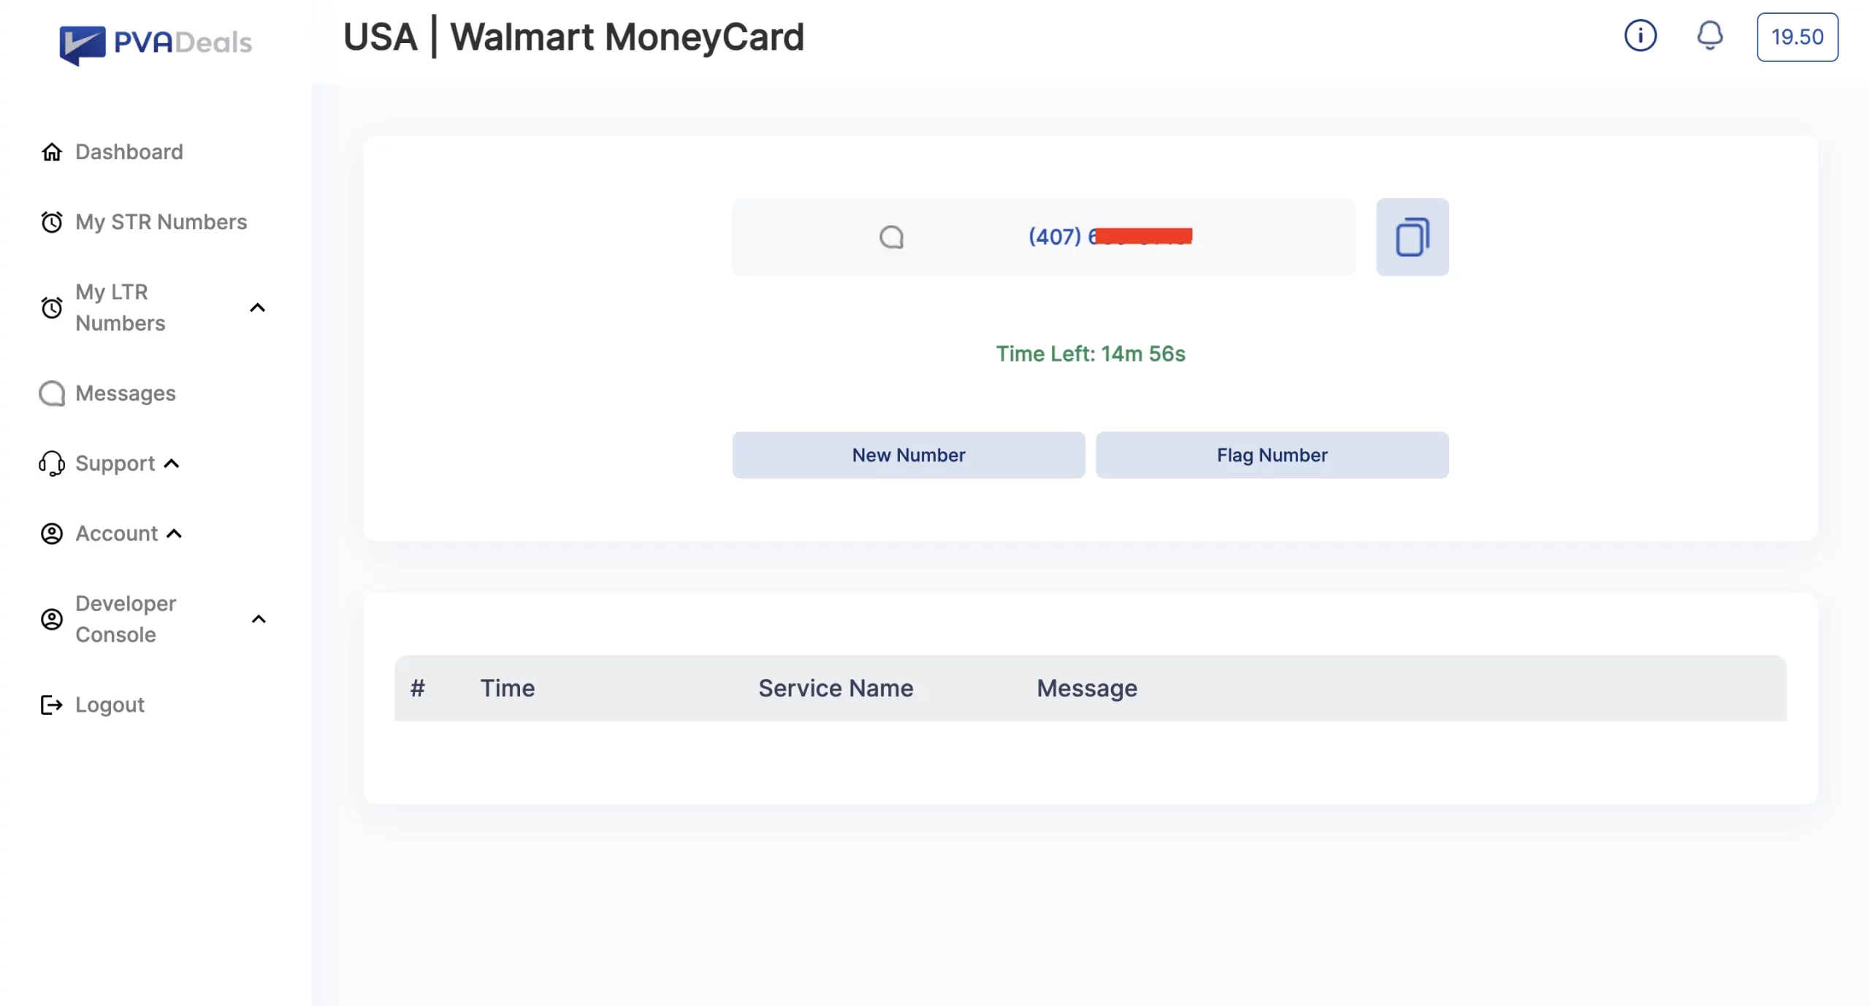
Task: Click the 19.50 balance button
Action: tap(1797, 37)
